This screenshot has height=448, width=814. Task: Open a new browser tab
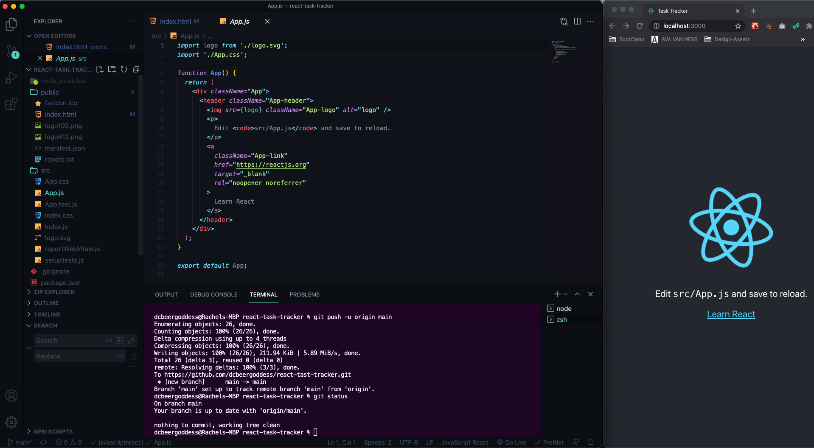[754, 11]
